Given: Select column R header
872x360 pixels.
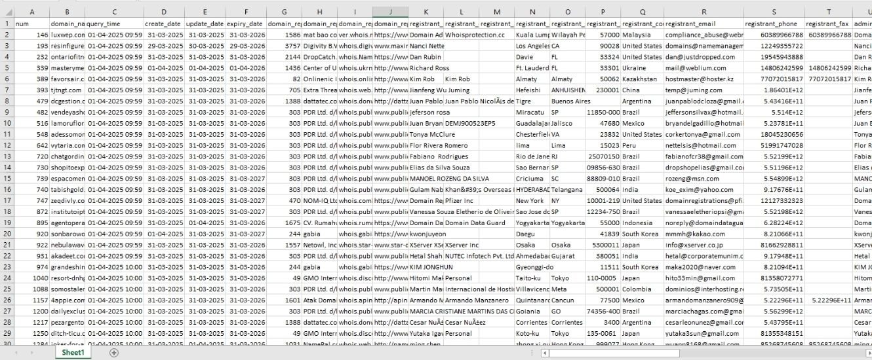Looking at the screenshot, I should (704, 12).
